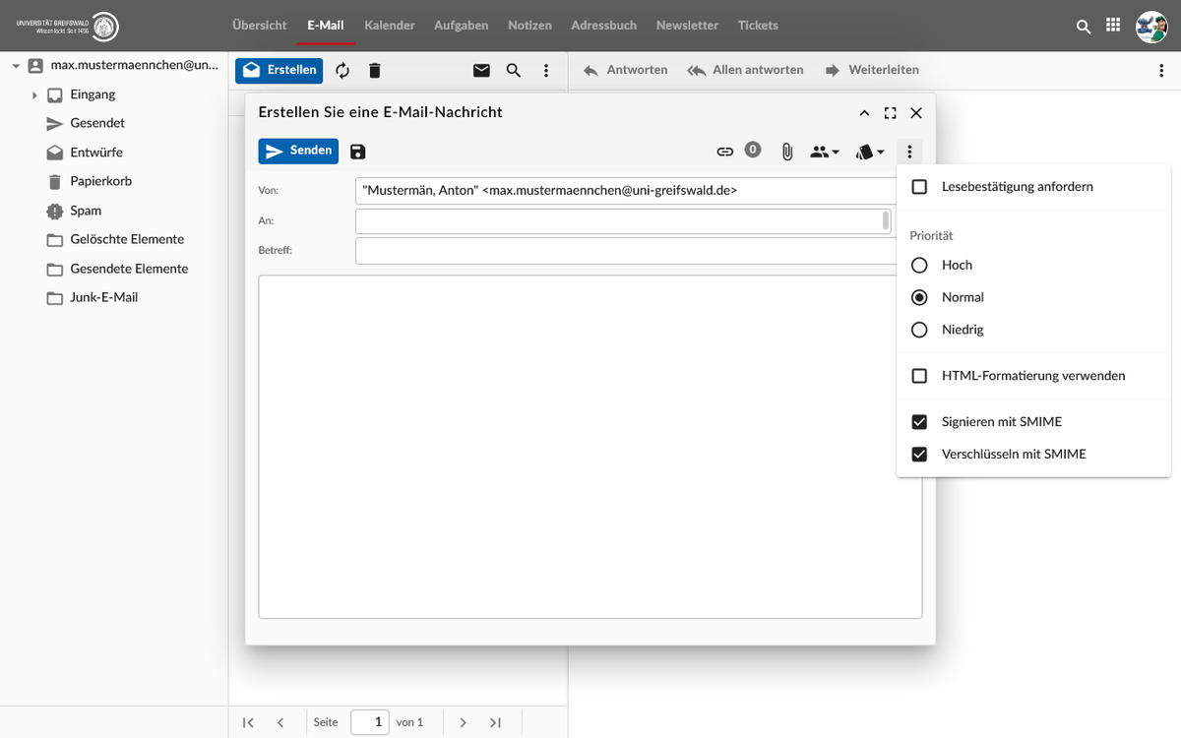Collapse the max.mustermaennchen account tree

[x=16, y=66]
